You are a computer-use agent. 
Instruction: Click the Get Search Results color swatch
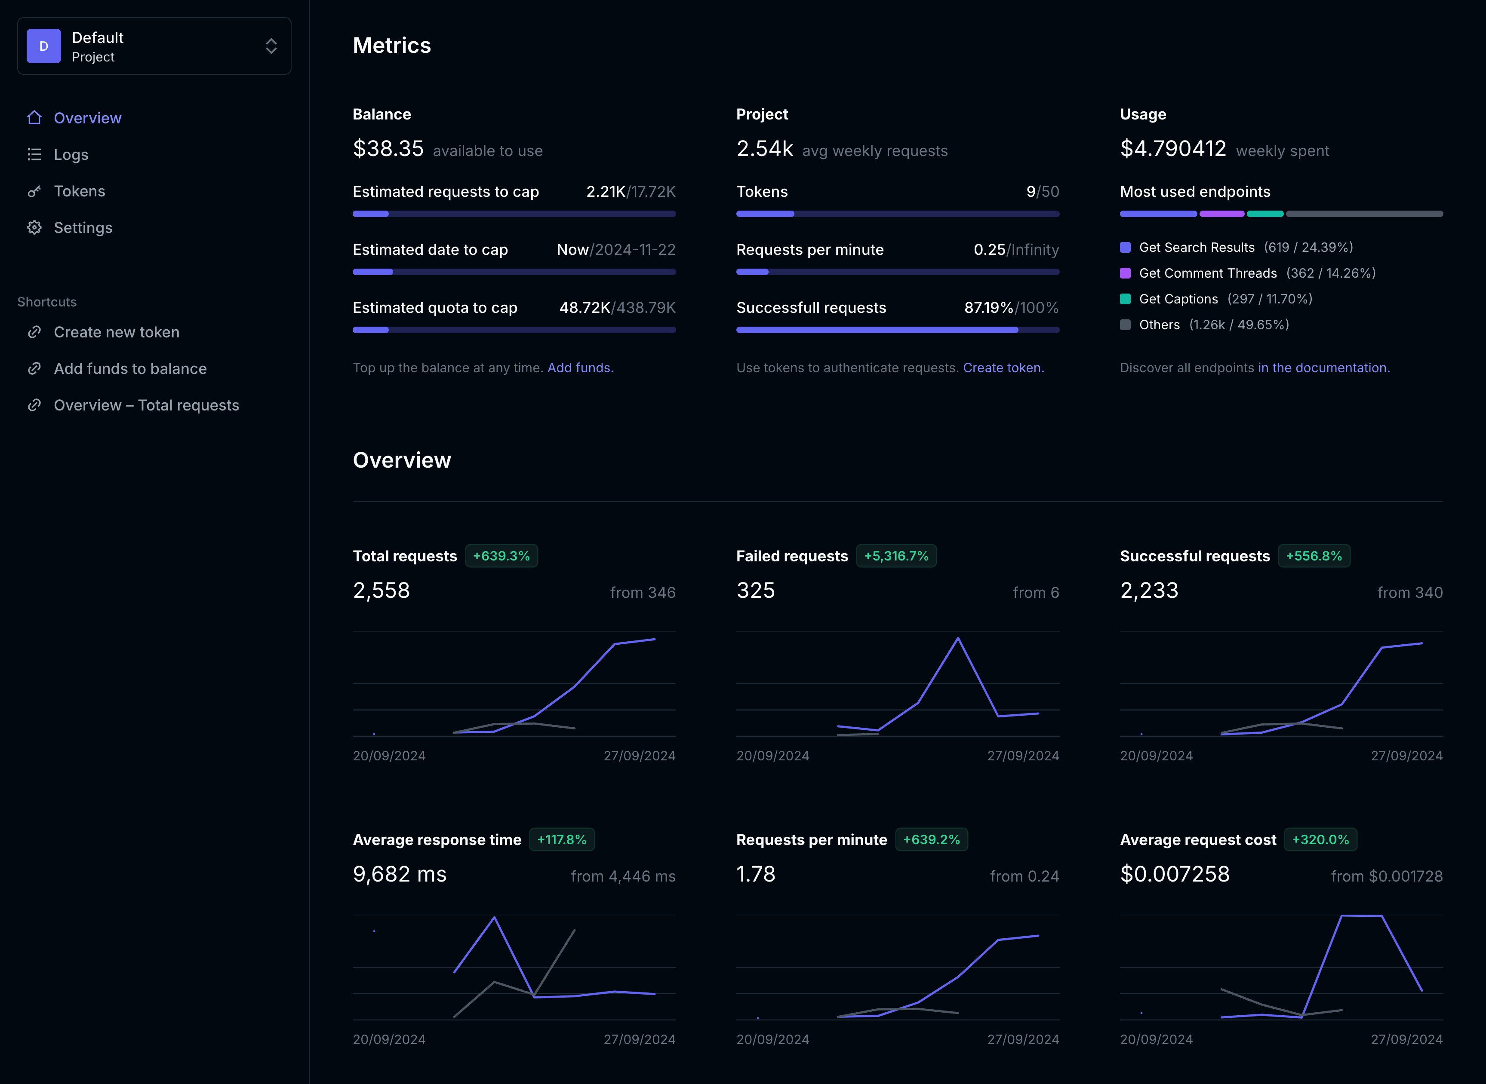click(1126, 248)
